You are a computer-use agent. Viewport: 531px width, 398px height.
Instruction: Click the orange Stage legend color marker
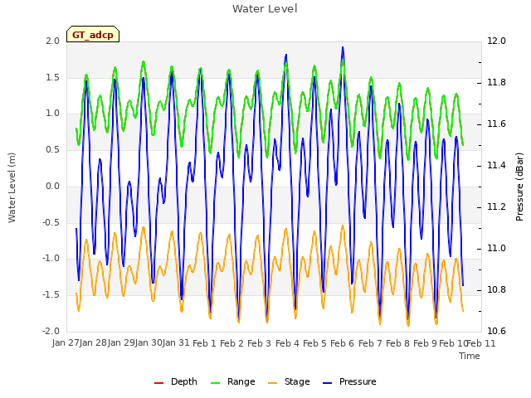click(273, 383)
